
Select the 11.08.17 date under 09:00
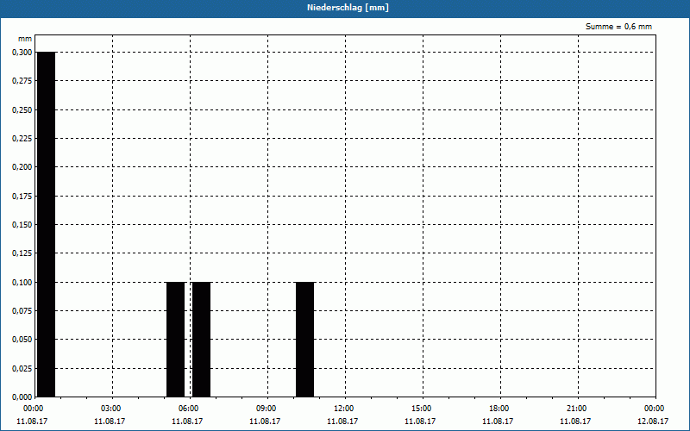(265, 422)
